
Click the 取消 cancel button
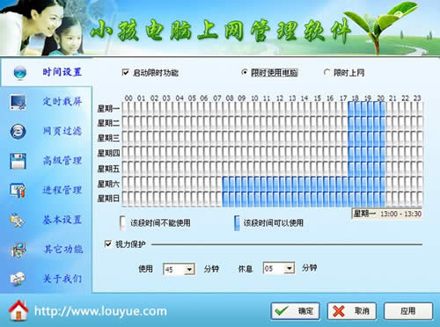tap(352, 311)
